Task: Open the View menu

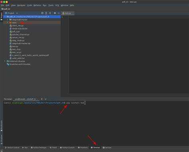Action: pyautogui.click(x=13, y=5)
